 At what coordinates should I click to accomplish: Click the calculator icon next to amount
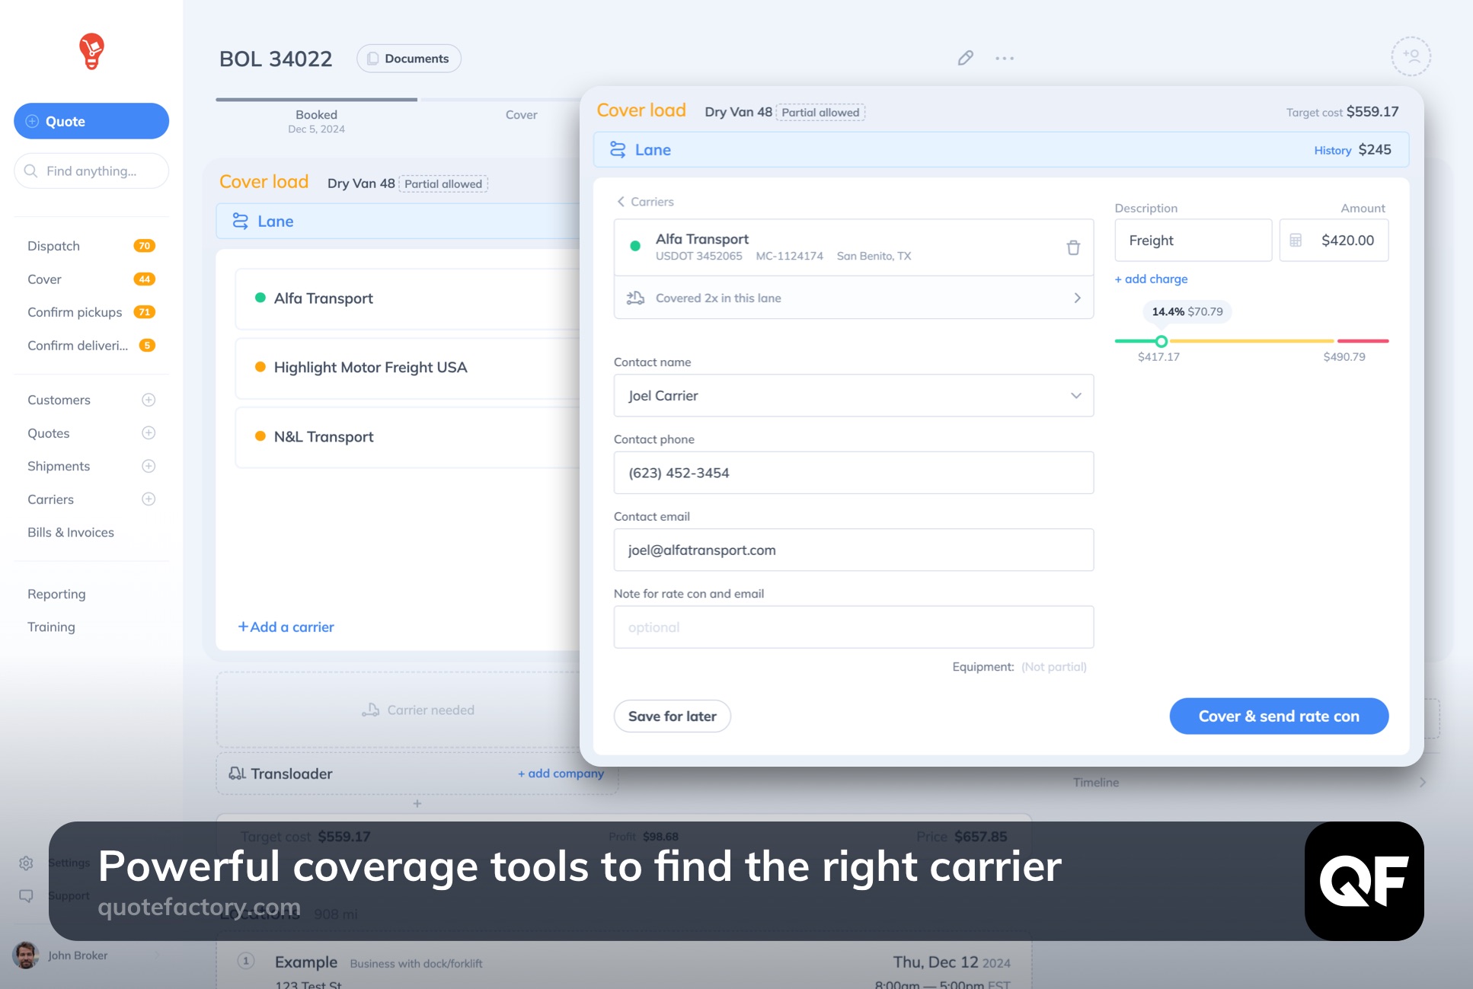click(1296, 241)
